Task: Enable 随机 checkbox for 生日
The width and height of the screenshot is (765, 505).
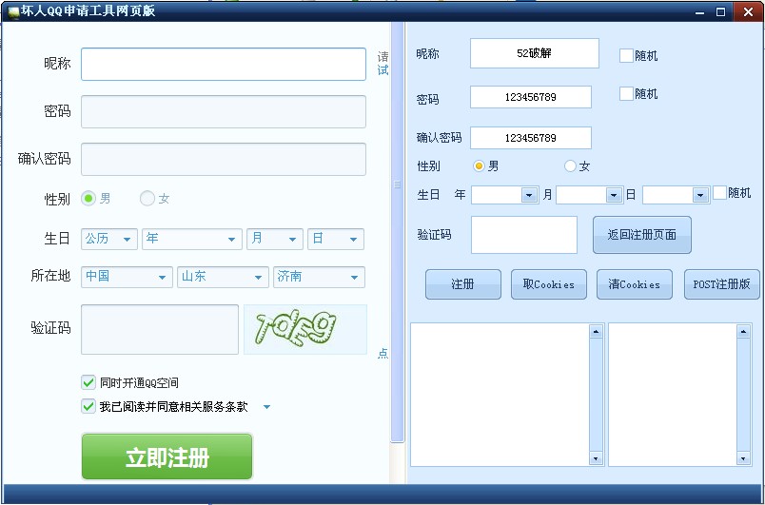Action: 719,192
